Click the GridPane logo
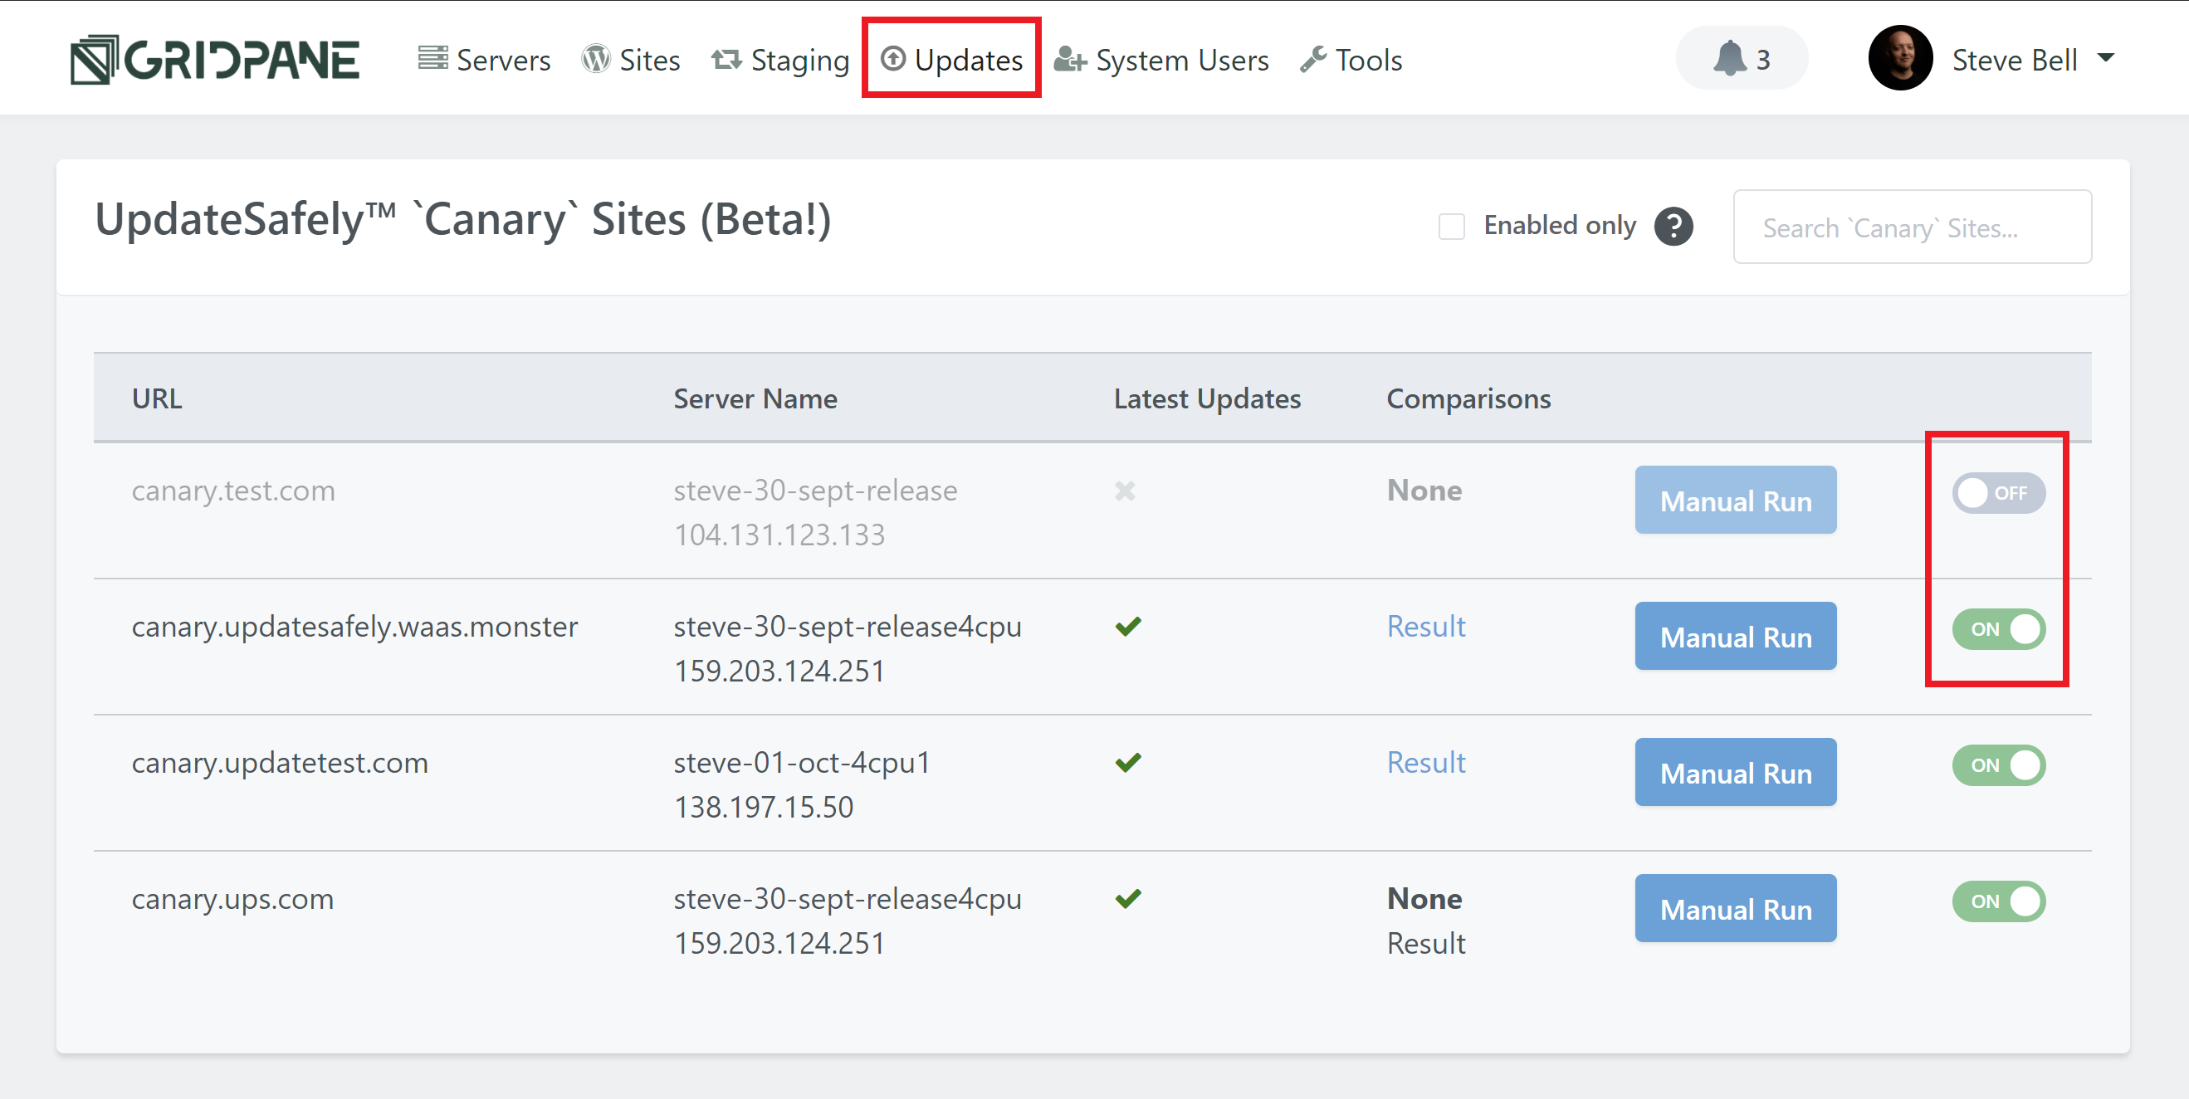This screenshot has height=1099, width=2189. (x=214, y=60)
